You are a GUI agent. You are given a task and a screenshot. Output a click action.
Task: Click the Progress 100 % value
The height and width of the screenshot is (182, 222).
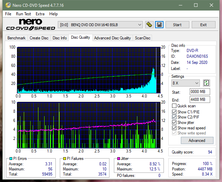click(208, 164)
